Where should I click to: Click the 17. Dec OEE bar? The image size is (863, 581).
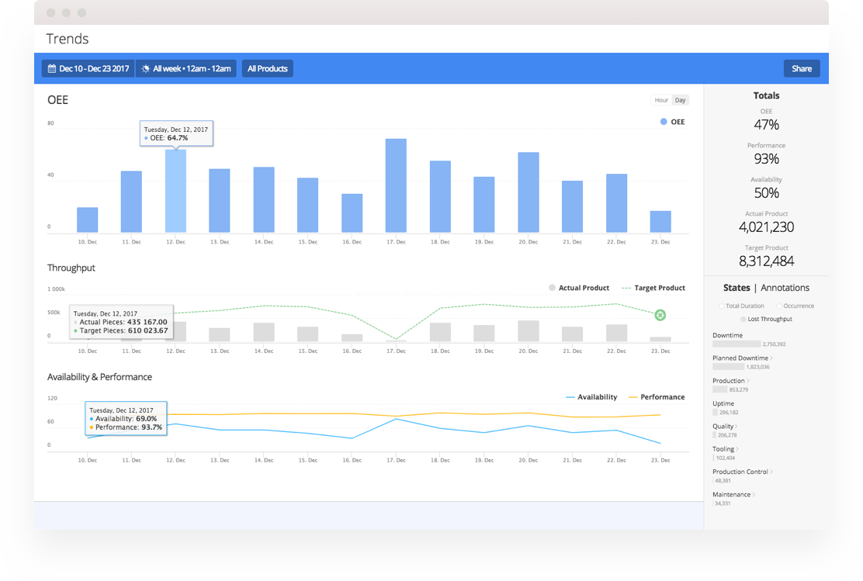click(396, 186)
